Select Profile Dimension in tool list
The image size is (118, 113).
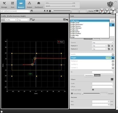(x=90, y=24)
